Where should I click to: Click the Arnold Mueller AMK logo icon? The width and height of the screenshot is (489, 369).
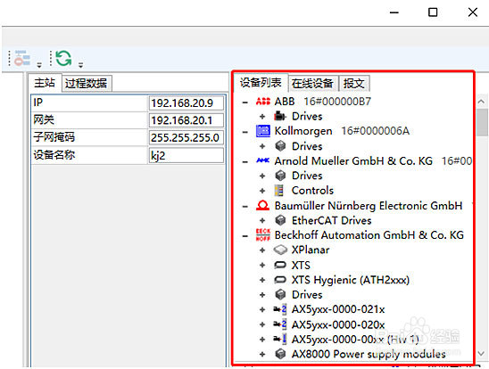coord(263,160)
